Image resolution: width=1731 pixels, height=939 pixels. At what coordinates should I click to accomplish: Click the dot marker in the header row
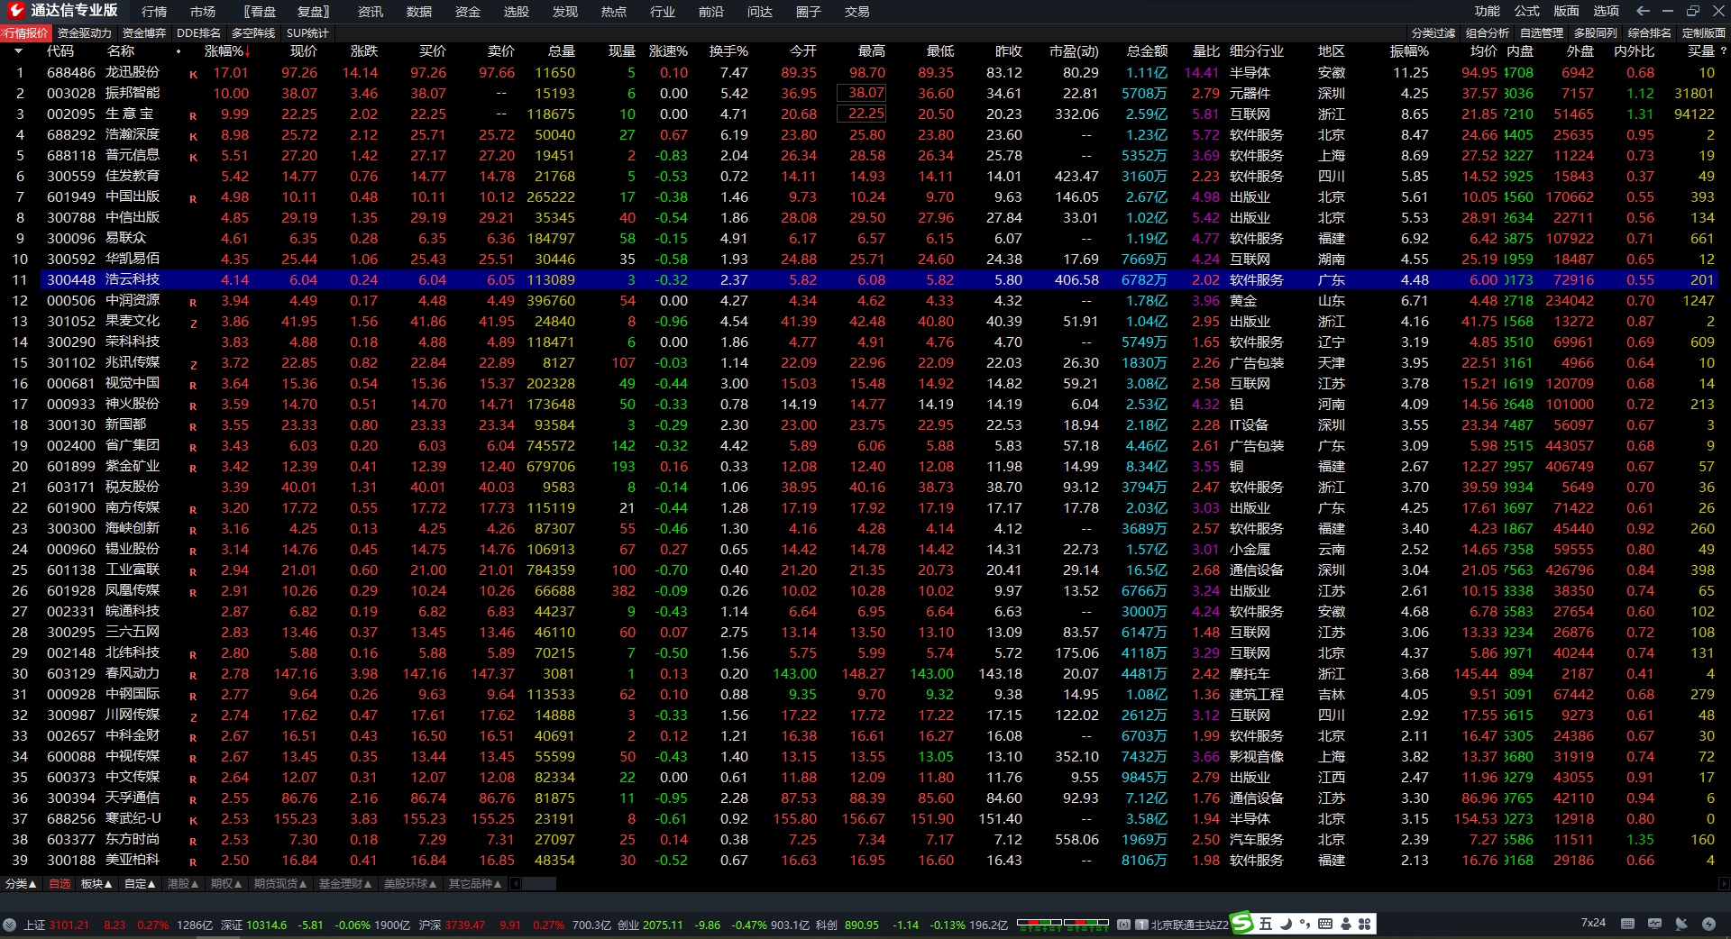(x=179, y=51)
